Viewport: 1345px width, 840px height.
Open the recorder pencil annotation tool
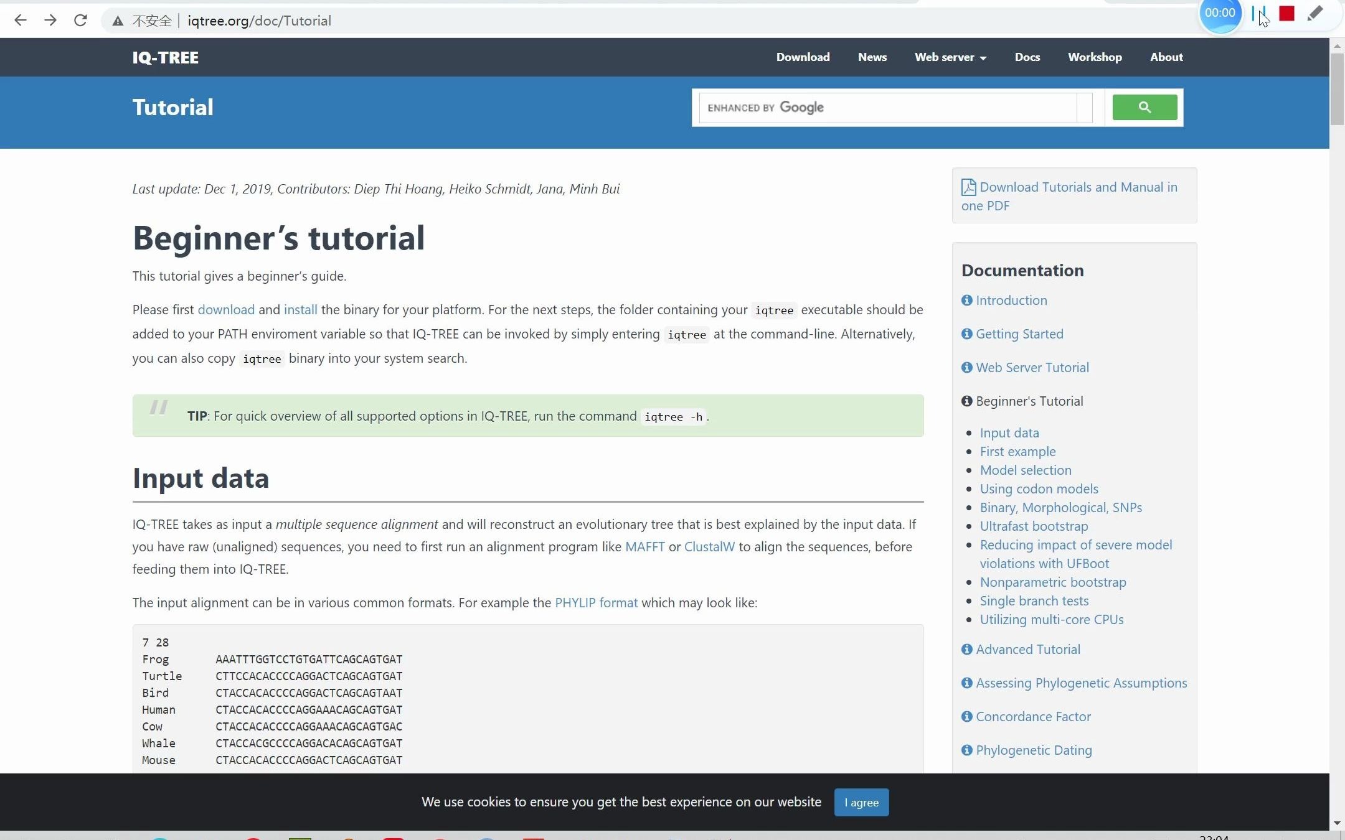1315,13
